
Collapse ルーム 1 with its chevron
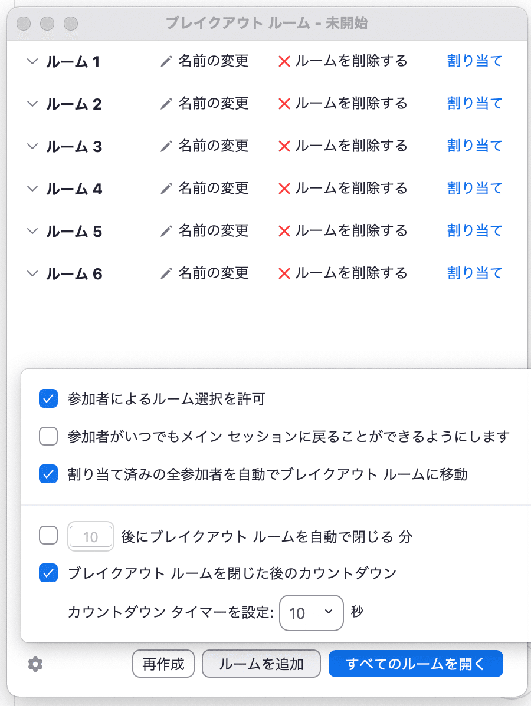click(32, 61)
